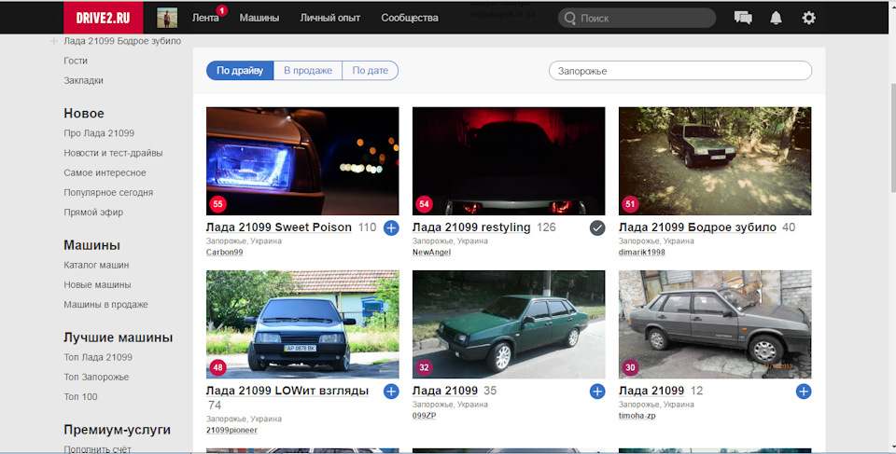Click the page vertical scrollbar thumb
This screenshot has width=896, height=454.
click(x=892, y=137)
